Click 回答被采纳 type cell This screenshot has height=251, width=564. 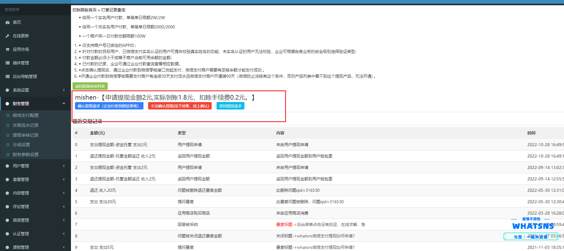tap(188, 224)
